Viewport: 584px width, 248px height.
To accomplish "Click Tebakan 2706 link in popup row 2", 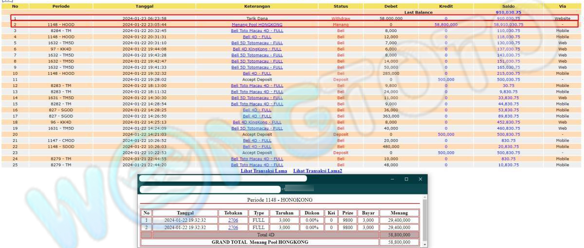I will 233,227.
